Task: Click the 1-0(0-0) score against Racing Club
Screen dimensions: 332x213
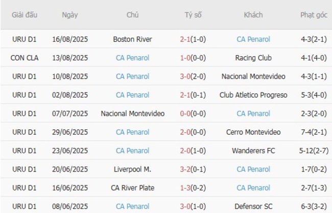Action: [x=193, y=58]
